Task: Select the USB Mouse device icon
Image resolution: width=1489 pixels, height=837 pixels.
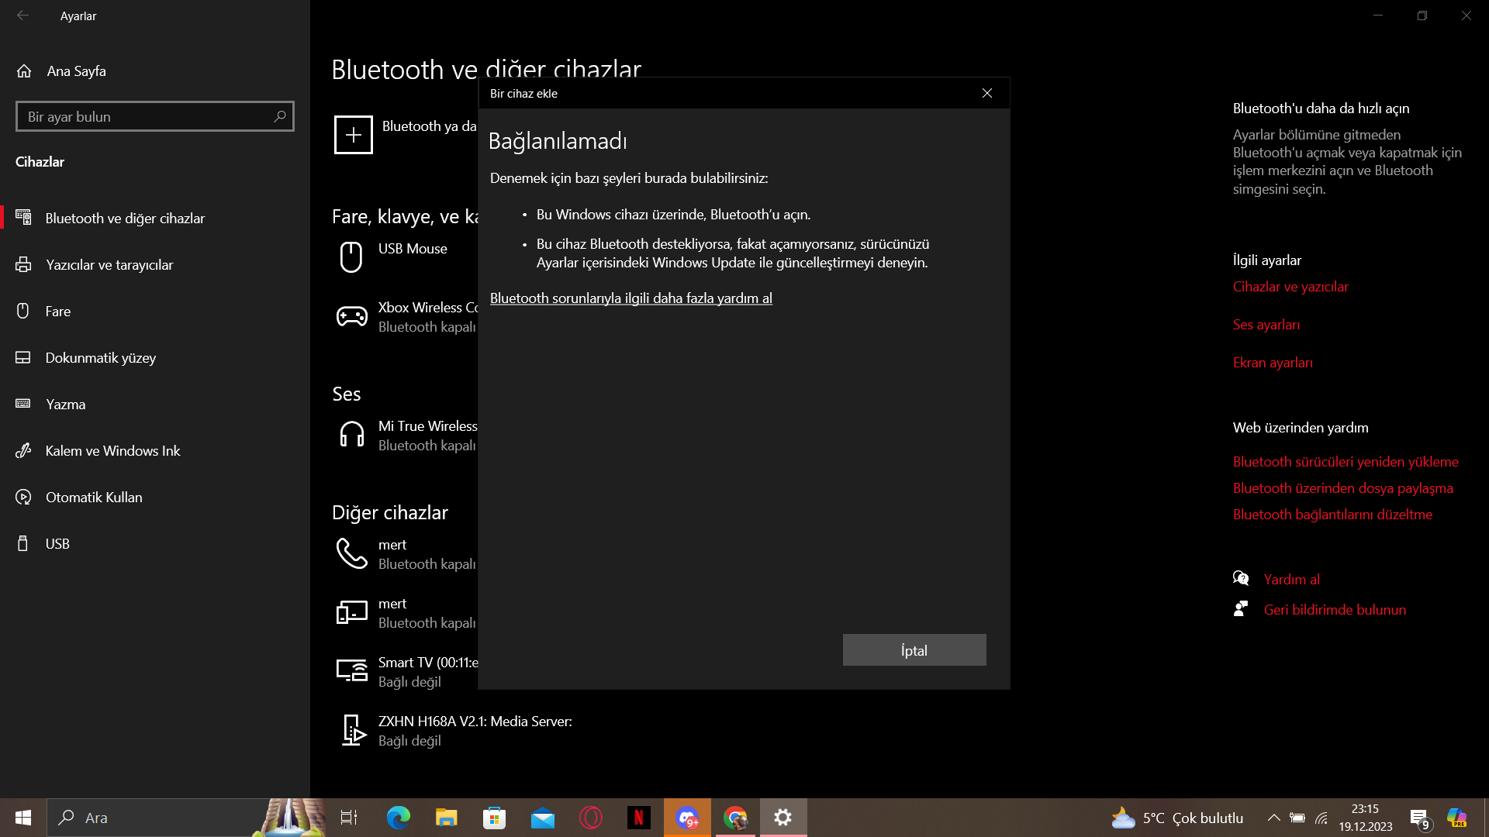Action: click(x=351, y=257)
